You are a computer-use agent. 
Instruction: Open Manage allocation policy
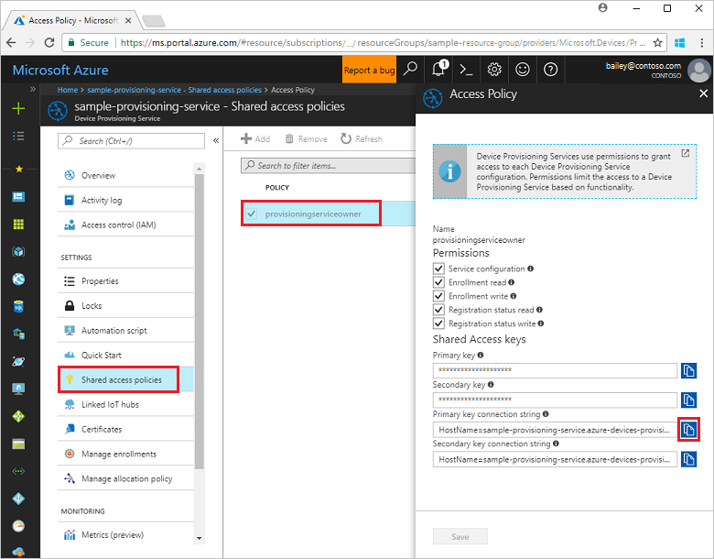tap(125, 478)
